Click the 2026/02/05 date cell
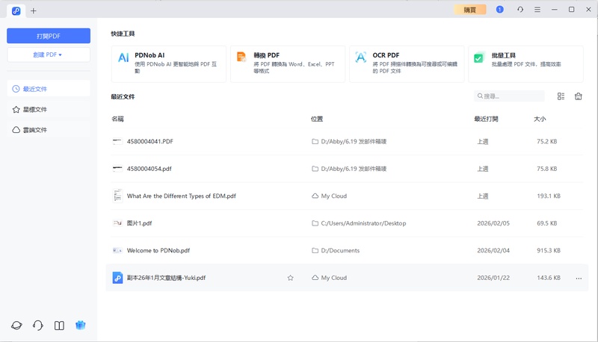The image size is (598, 342). [493, 223]
